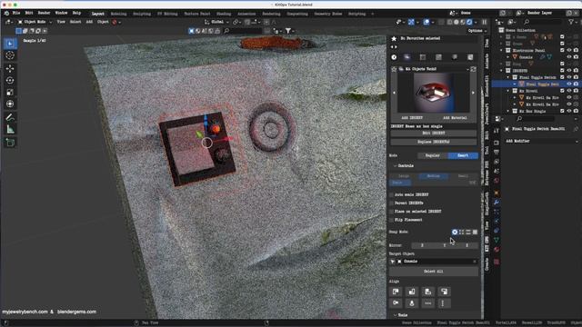Image resolution: width=582 pixels, height=327 pixels.
Task: Select the Annotate tool
Action: coord(10,117)
